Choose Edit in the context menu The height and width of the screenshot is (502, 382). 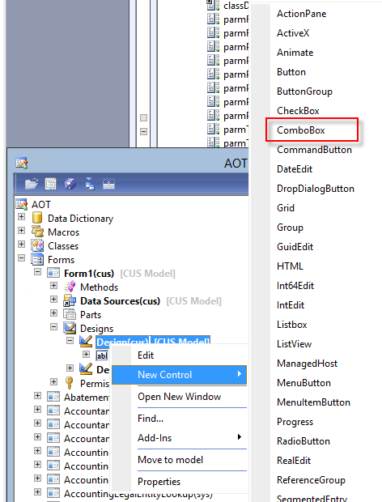180,355
